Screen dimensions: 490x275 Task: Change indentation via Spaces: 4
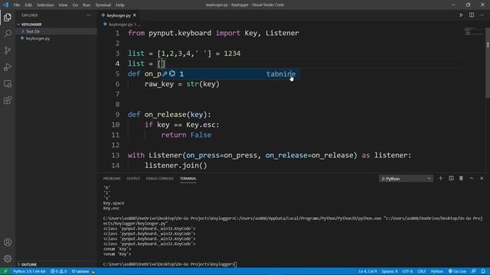(x=390, y=271)
